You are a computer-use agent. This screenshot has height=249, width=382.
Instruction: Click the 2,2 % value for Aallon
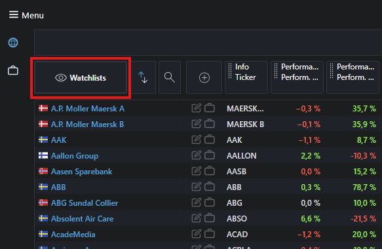311,156
